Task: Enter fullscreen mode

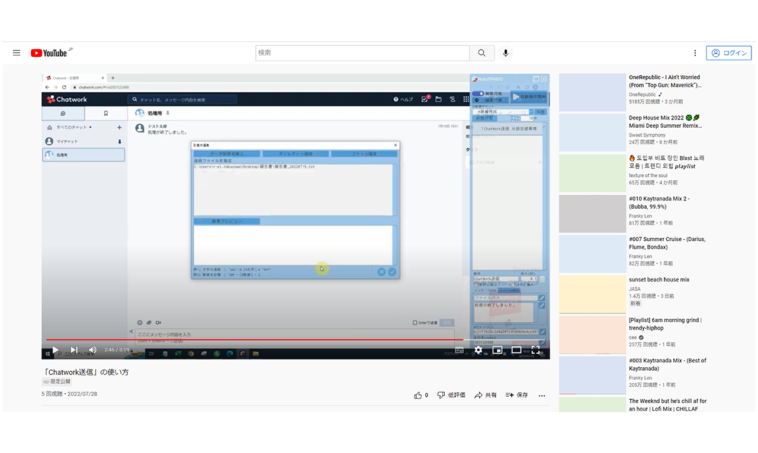Action: [535, 350]
